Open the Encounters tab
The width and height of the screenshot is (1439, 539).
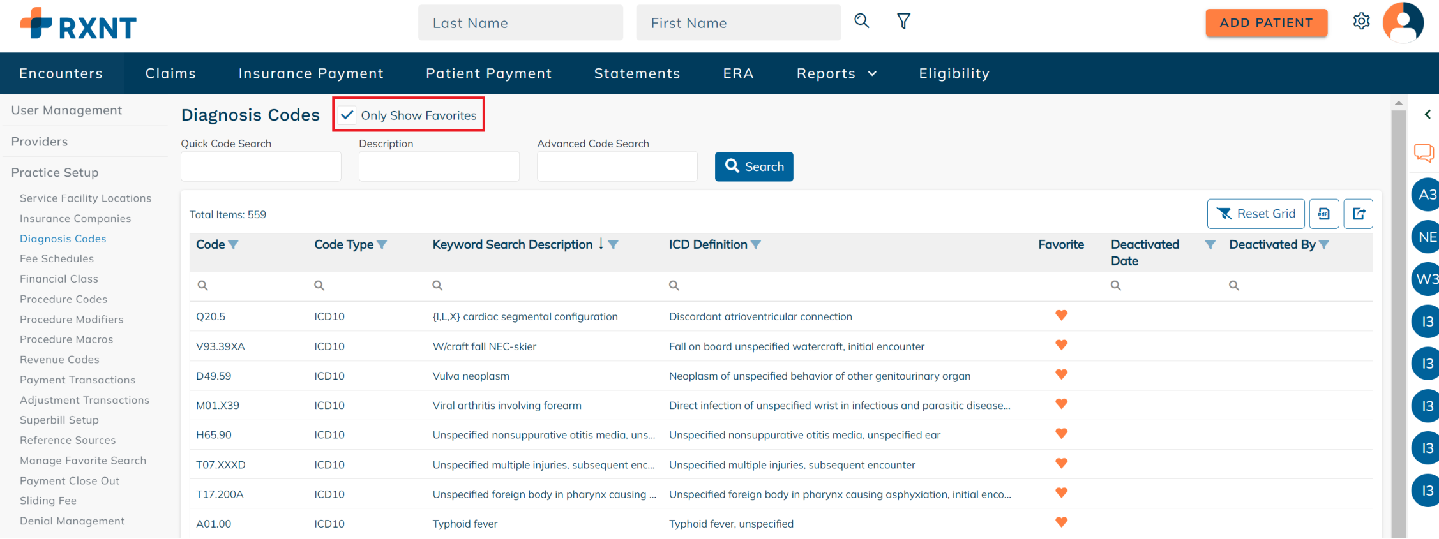61,73
